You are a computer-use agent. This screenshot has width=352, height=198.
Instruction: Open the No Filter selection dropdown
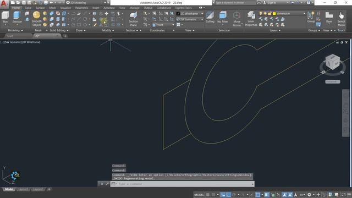click(x=222, y=18)
